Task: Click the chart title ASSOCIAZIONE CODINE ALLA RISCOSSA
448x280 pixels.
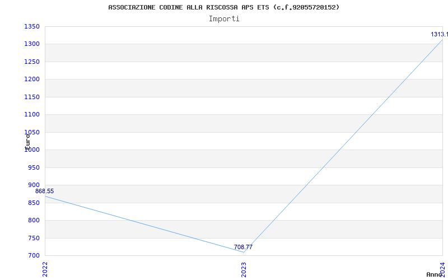Action: coord(223,7)
